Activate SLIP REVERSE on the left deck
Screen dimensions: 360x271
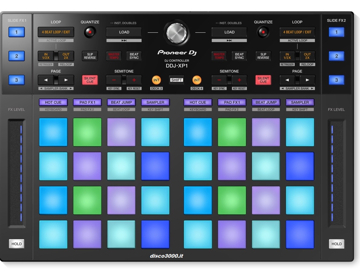tap(90, 56)
